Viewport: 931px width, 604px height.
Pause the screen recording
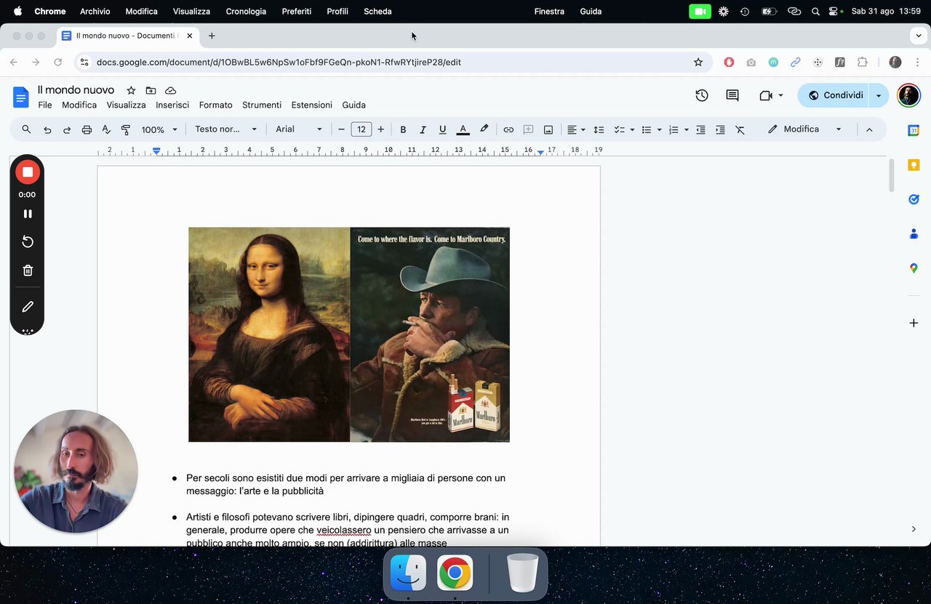[x=28, y=214]
